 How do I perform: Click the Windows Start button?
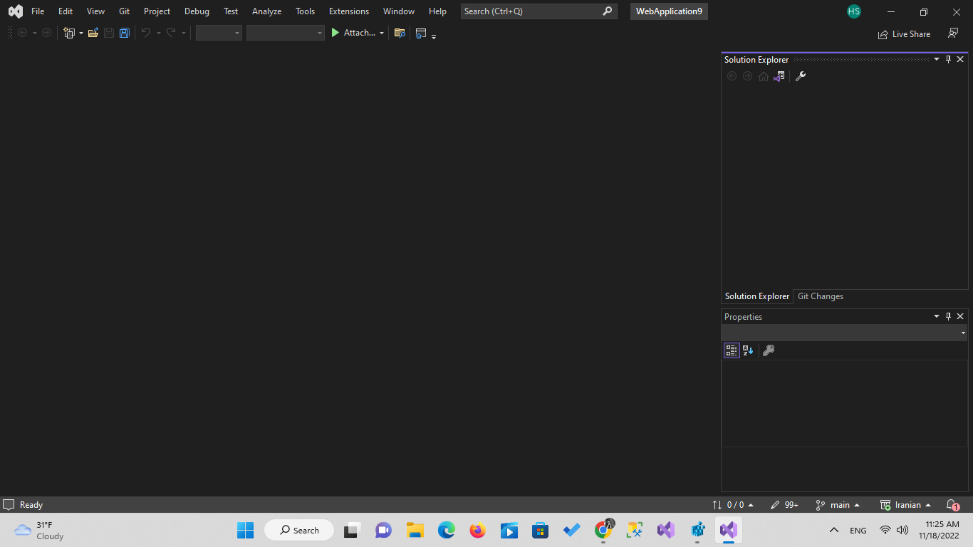pyautogui.click(x=245, y=530)
